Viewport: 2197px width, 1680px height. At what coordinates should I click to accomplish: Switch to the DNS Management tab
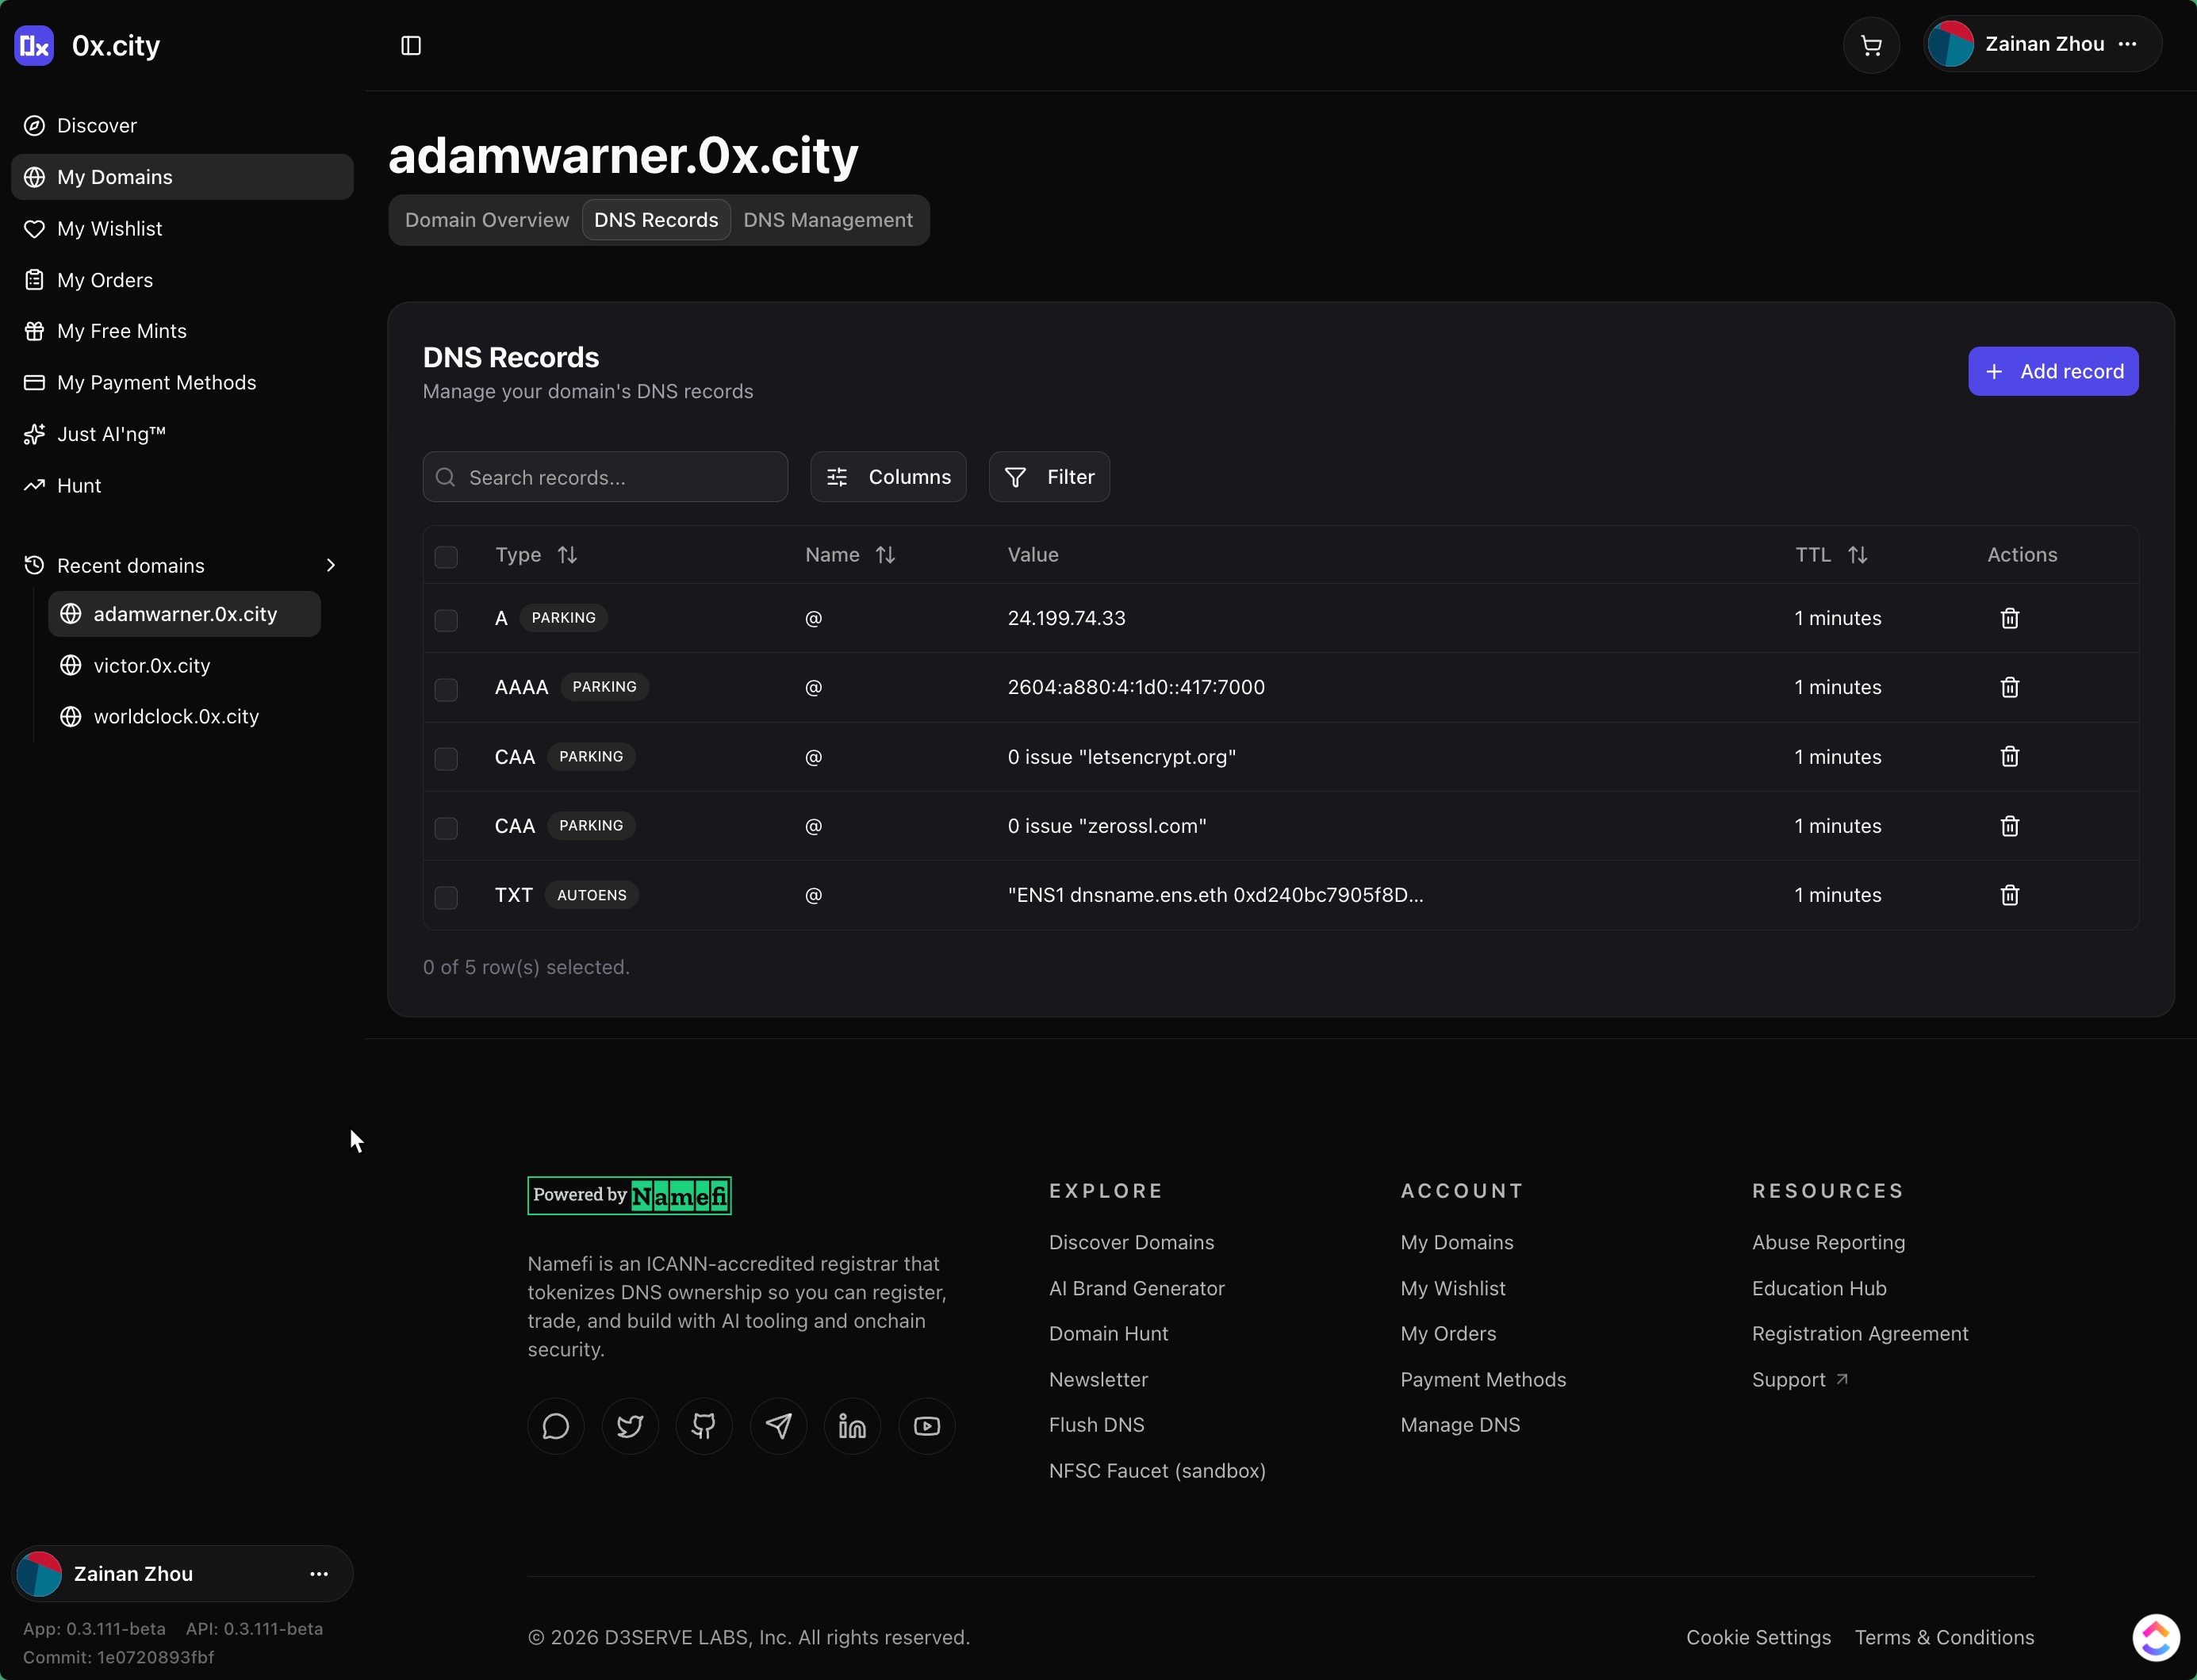coord(827,220)
